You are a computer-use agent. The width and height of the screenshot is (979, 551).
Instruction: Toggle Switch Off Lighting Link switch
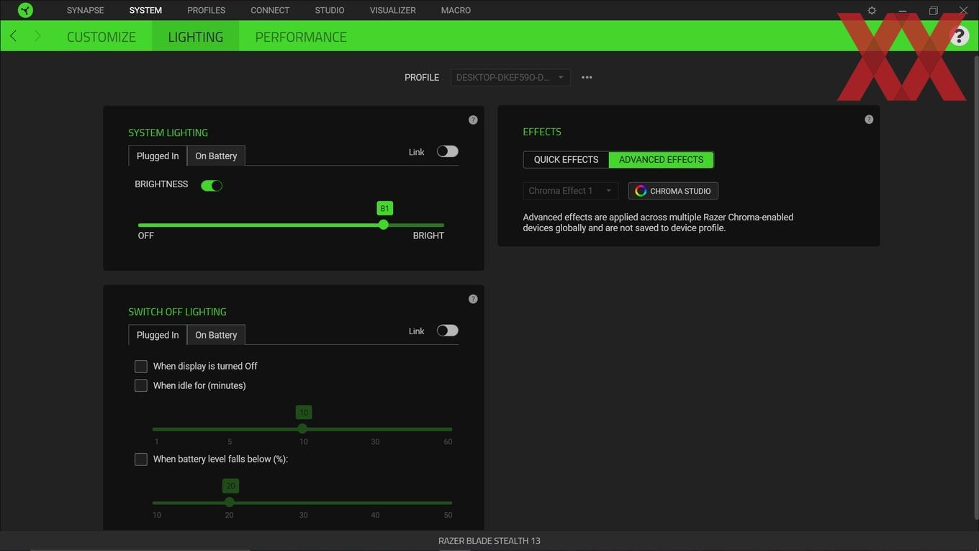pos(447,331)
